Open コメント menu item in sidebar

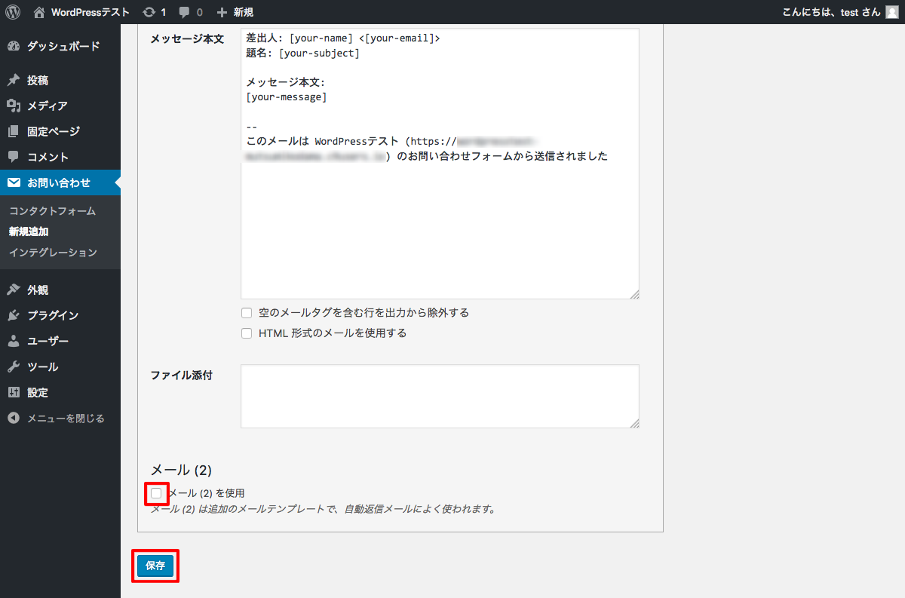(60, 157)
